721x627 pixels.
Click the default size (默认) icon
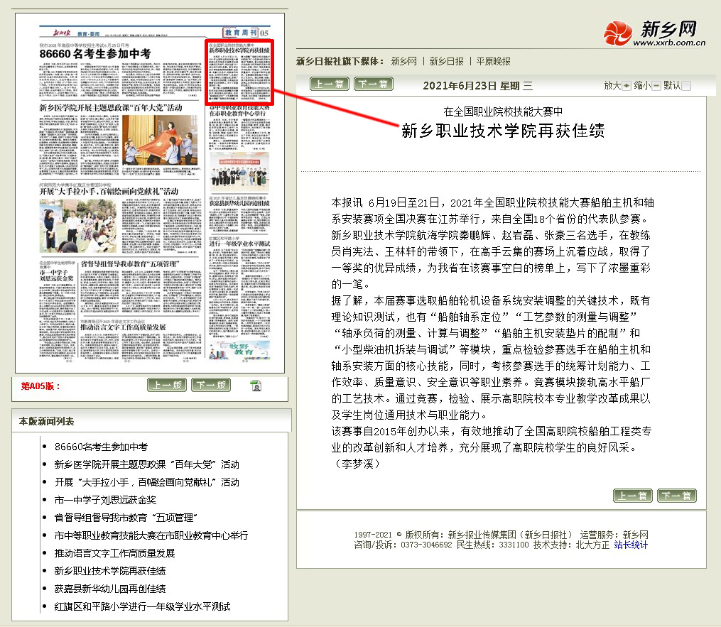685,86
